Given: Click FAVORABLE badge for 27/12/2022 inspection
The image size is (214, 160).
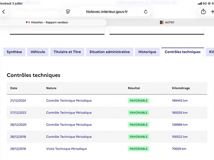Looking at the screenshot, I should (139, 113).
